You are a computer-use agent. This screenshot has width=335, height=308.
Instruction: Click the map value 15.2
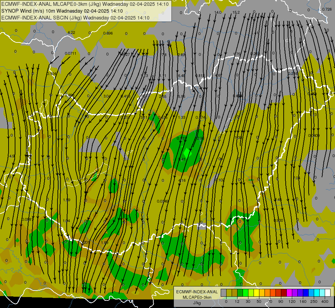(x=236, y=12)
